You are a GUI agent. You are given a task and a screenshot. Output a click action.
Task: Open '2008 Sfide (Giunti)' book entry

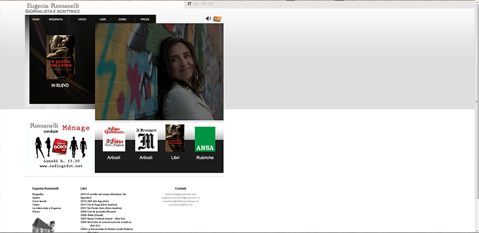tap(92, 215)
